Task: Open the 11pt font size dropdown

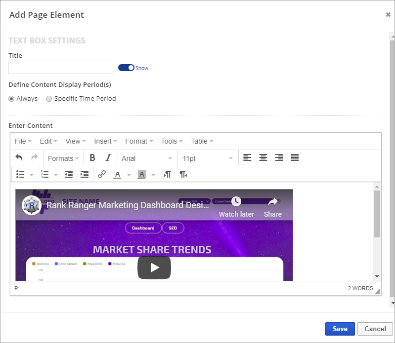Action: pos(207,158)
